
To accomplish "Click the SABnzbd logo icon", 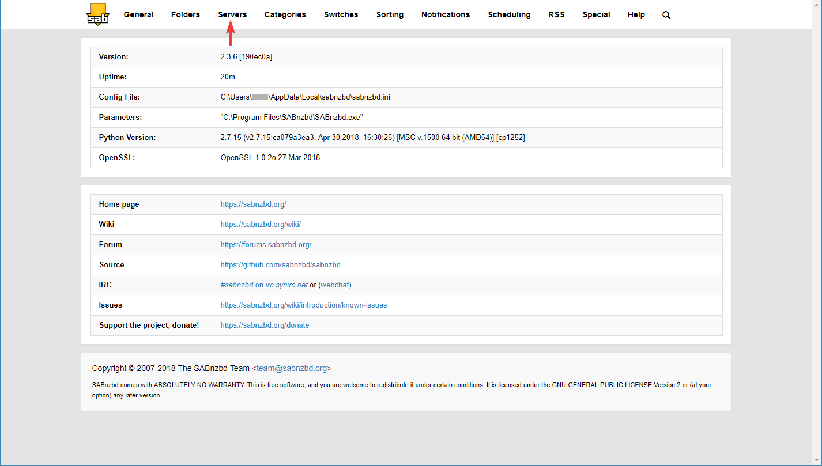I will [x=97, y=14].
